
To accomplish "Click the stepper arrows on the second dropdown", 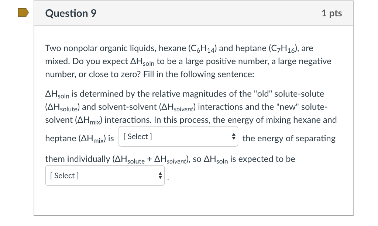I will (x=160, y=175).
